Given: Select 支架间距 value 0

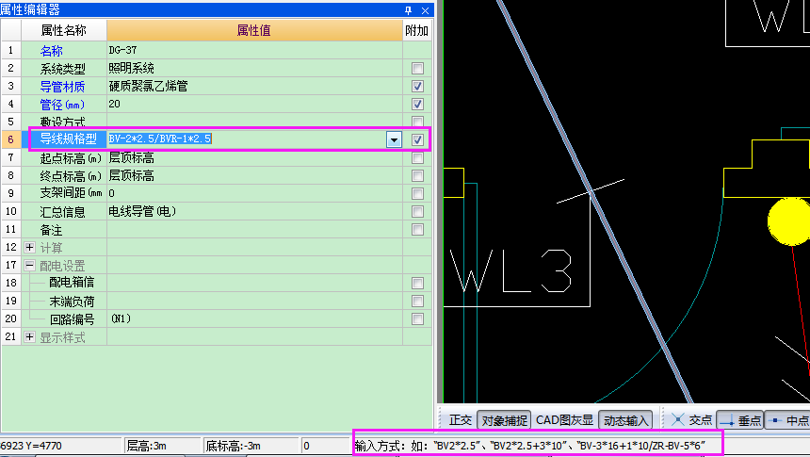Looking at the screenshot, I should click(x=111, y=193).
